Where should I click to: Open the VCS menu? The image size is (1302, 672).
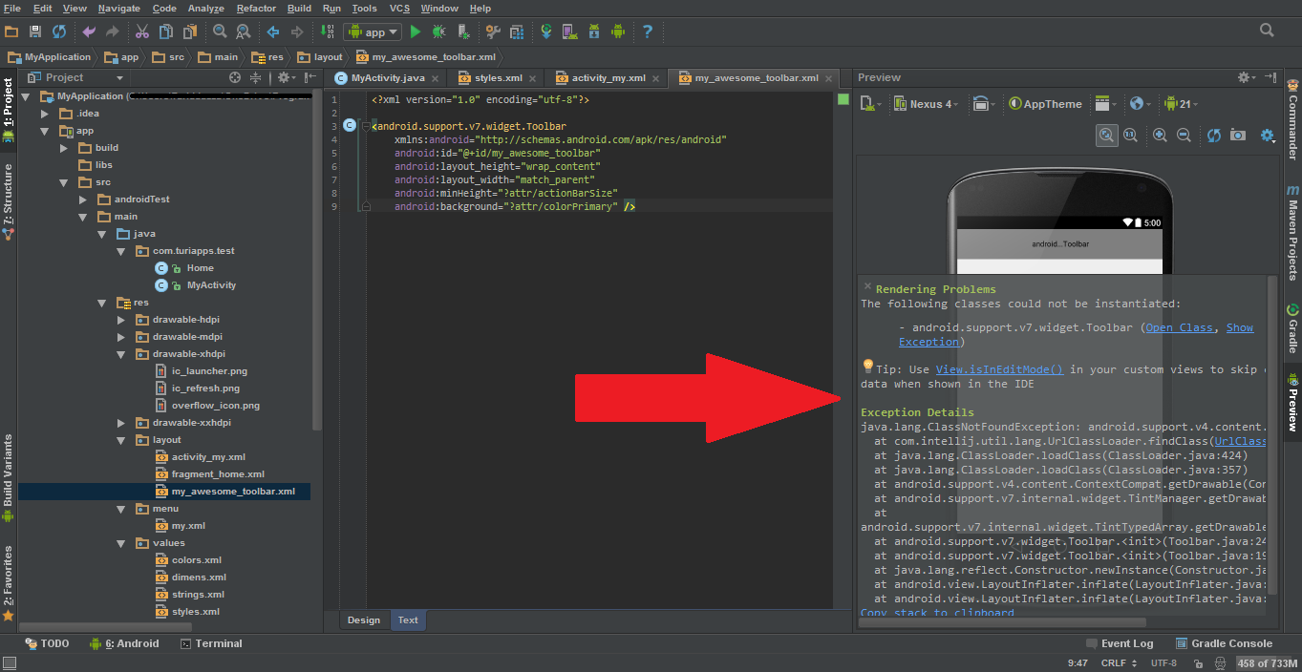[398, 8]
